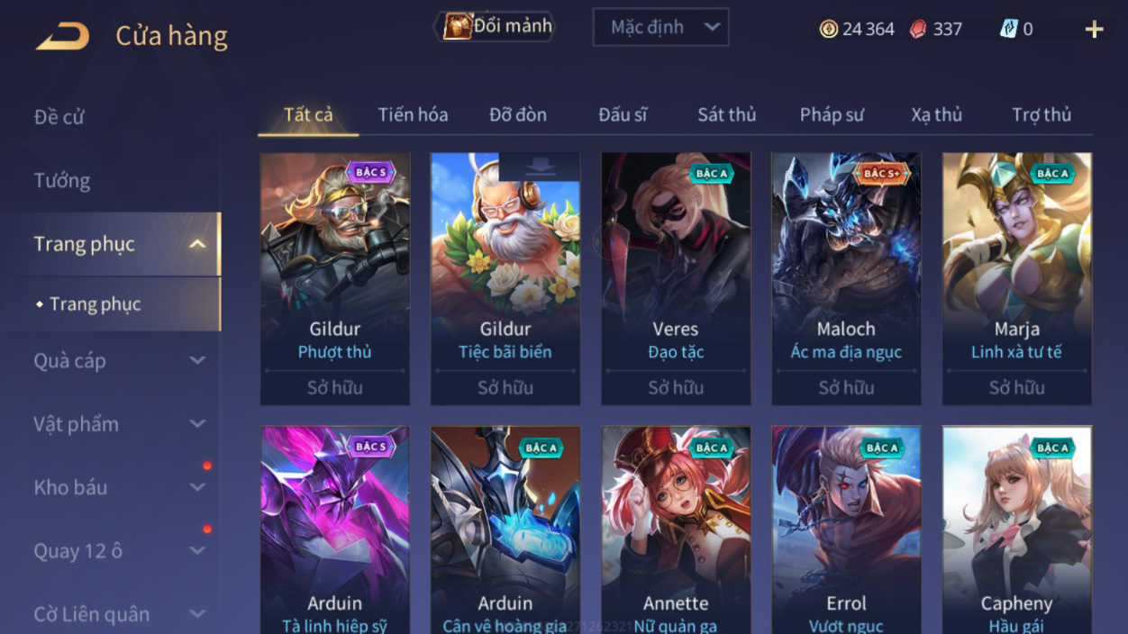Select the Tiến hóa filter tab
This screenshot has height=634, width=1128.
tap(413, 114)
